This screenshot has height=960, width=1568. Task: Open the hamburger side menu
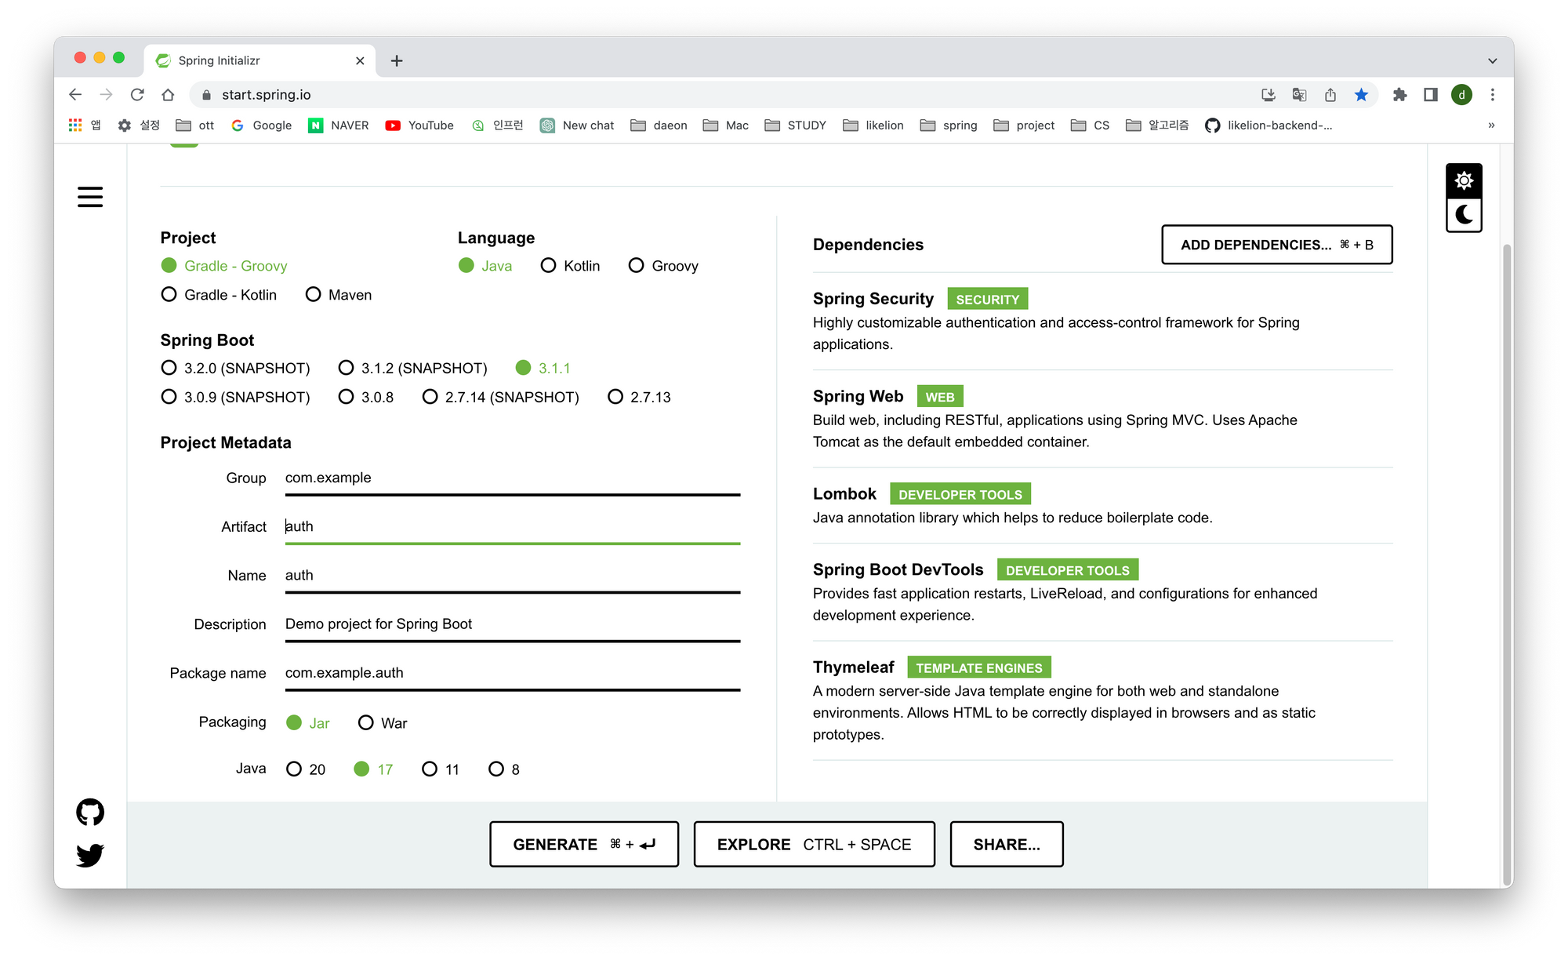90,197
